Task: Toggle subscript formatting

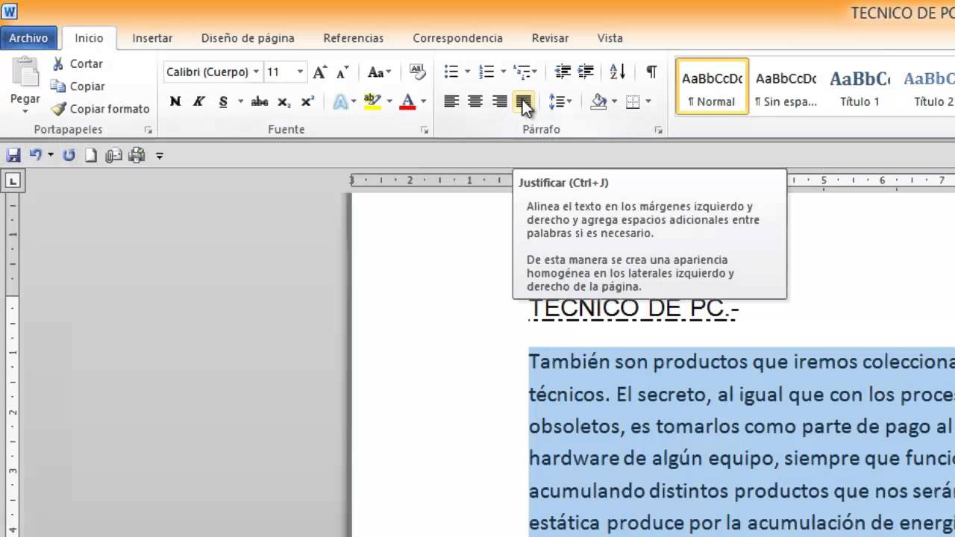Action: [x=284, y=101]
